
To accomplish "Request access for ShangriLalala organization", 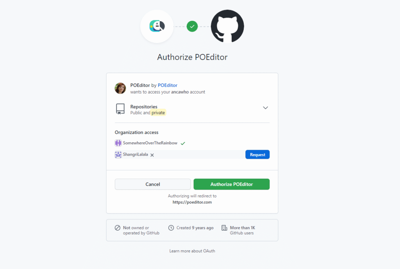I will click(x=257, y=154).
